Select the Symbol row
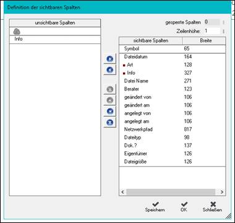 tap(173, 49)
